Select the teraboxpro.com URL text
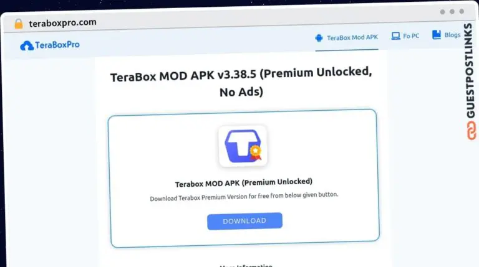 (62, 22)
